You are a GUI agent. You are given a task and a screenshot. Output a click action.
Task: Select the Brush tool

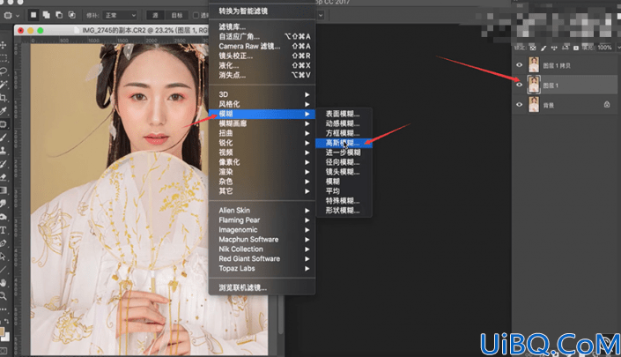point(4,138)
